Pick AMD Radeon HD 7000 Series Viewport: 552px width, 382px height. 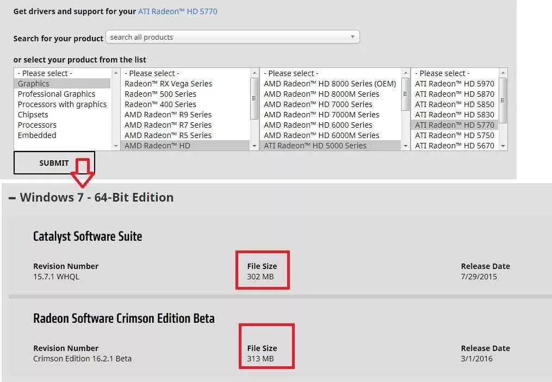331,104
